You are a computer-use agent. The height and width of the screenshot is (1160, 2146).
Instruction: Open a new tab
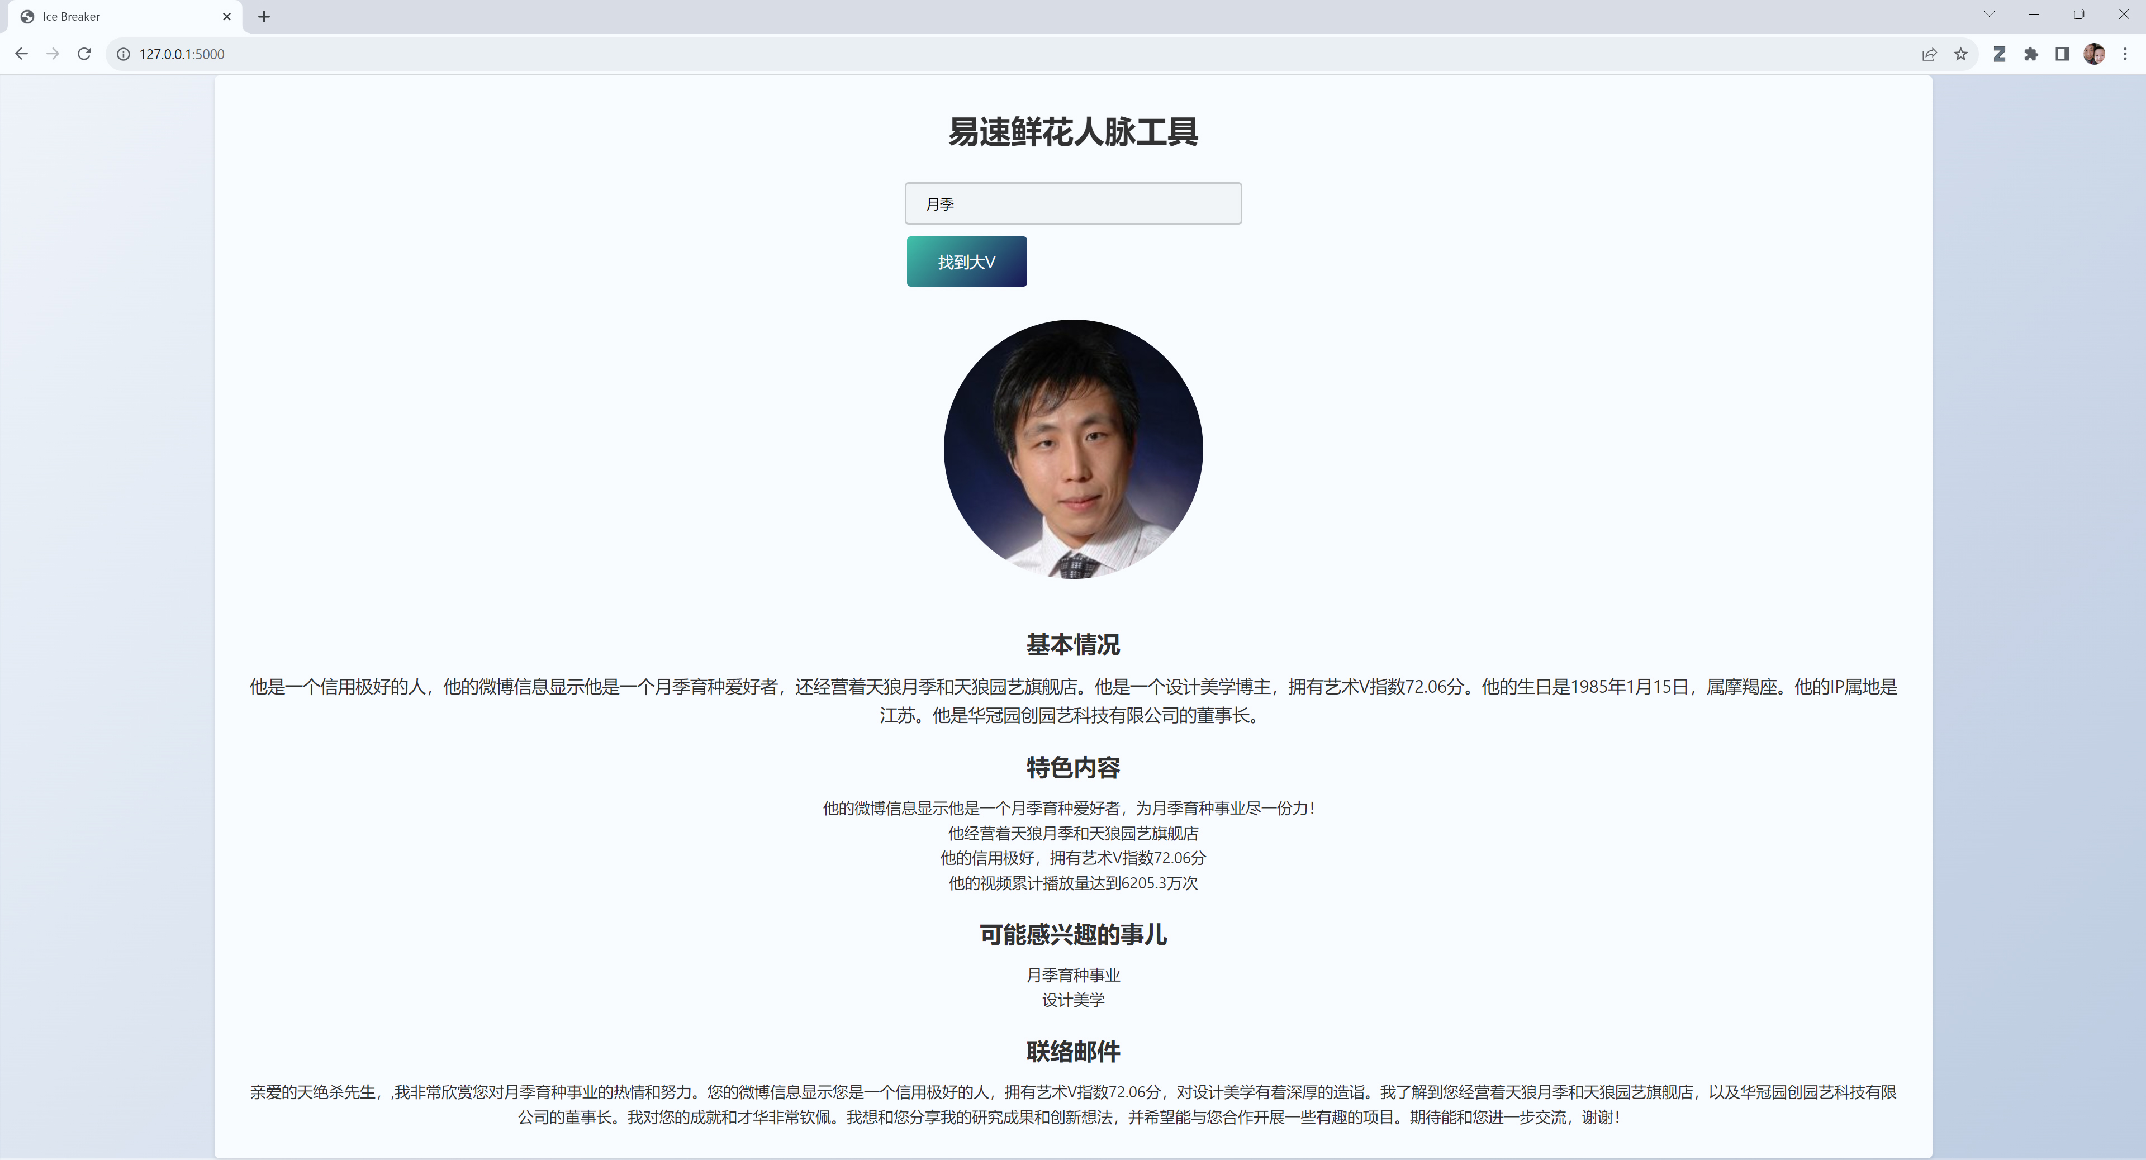(x=264, y=17)
